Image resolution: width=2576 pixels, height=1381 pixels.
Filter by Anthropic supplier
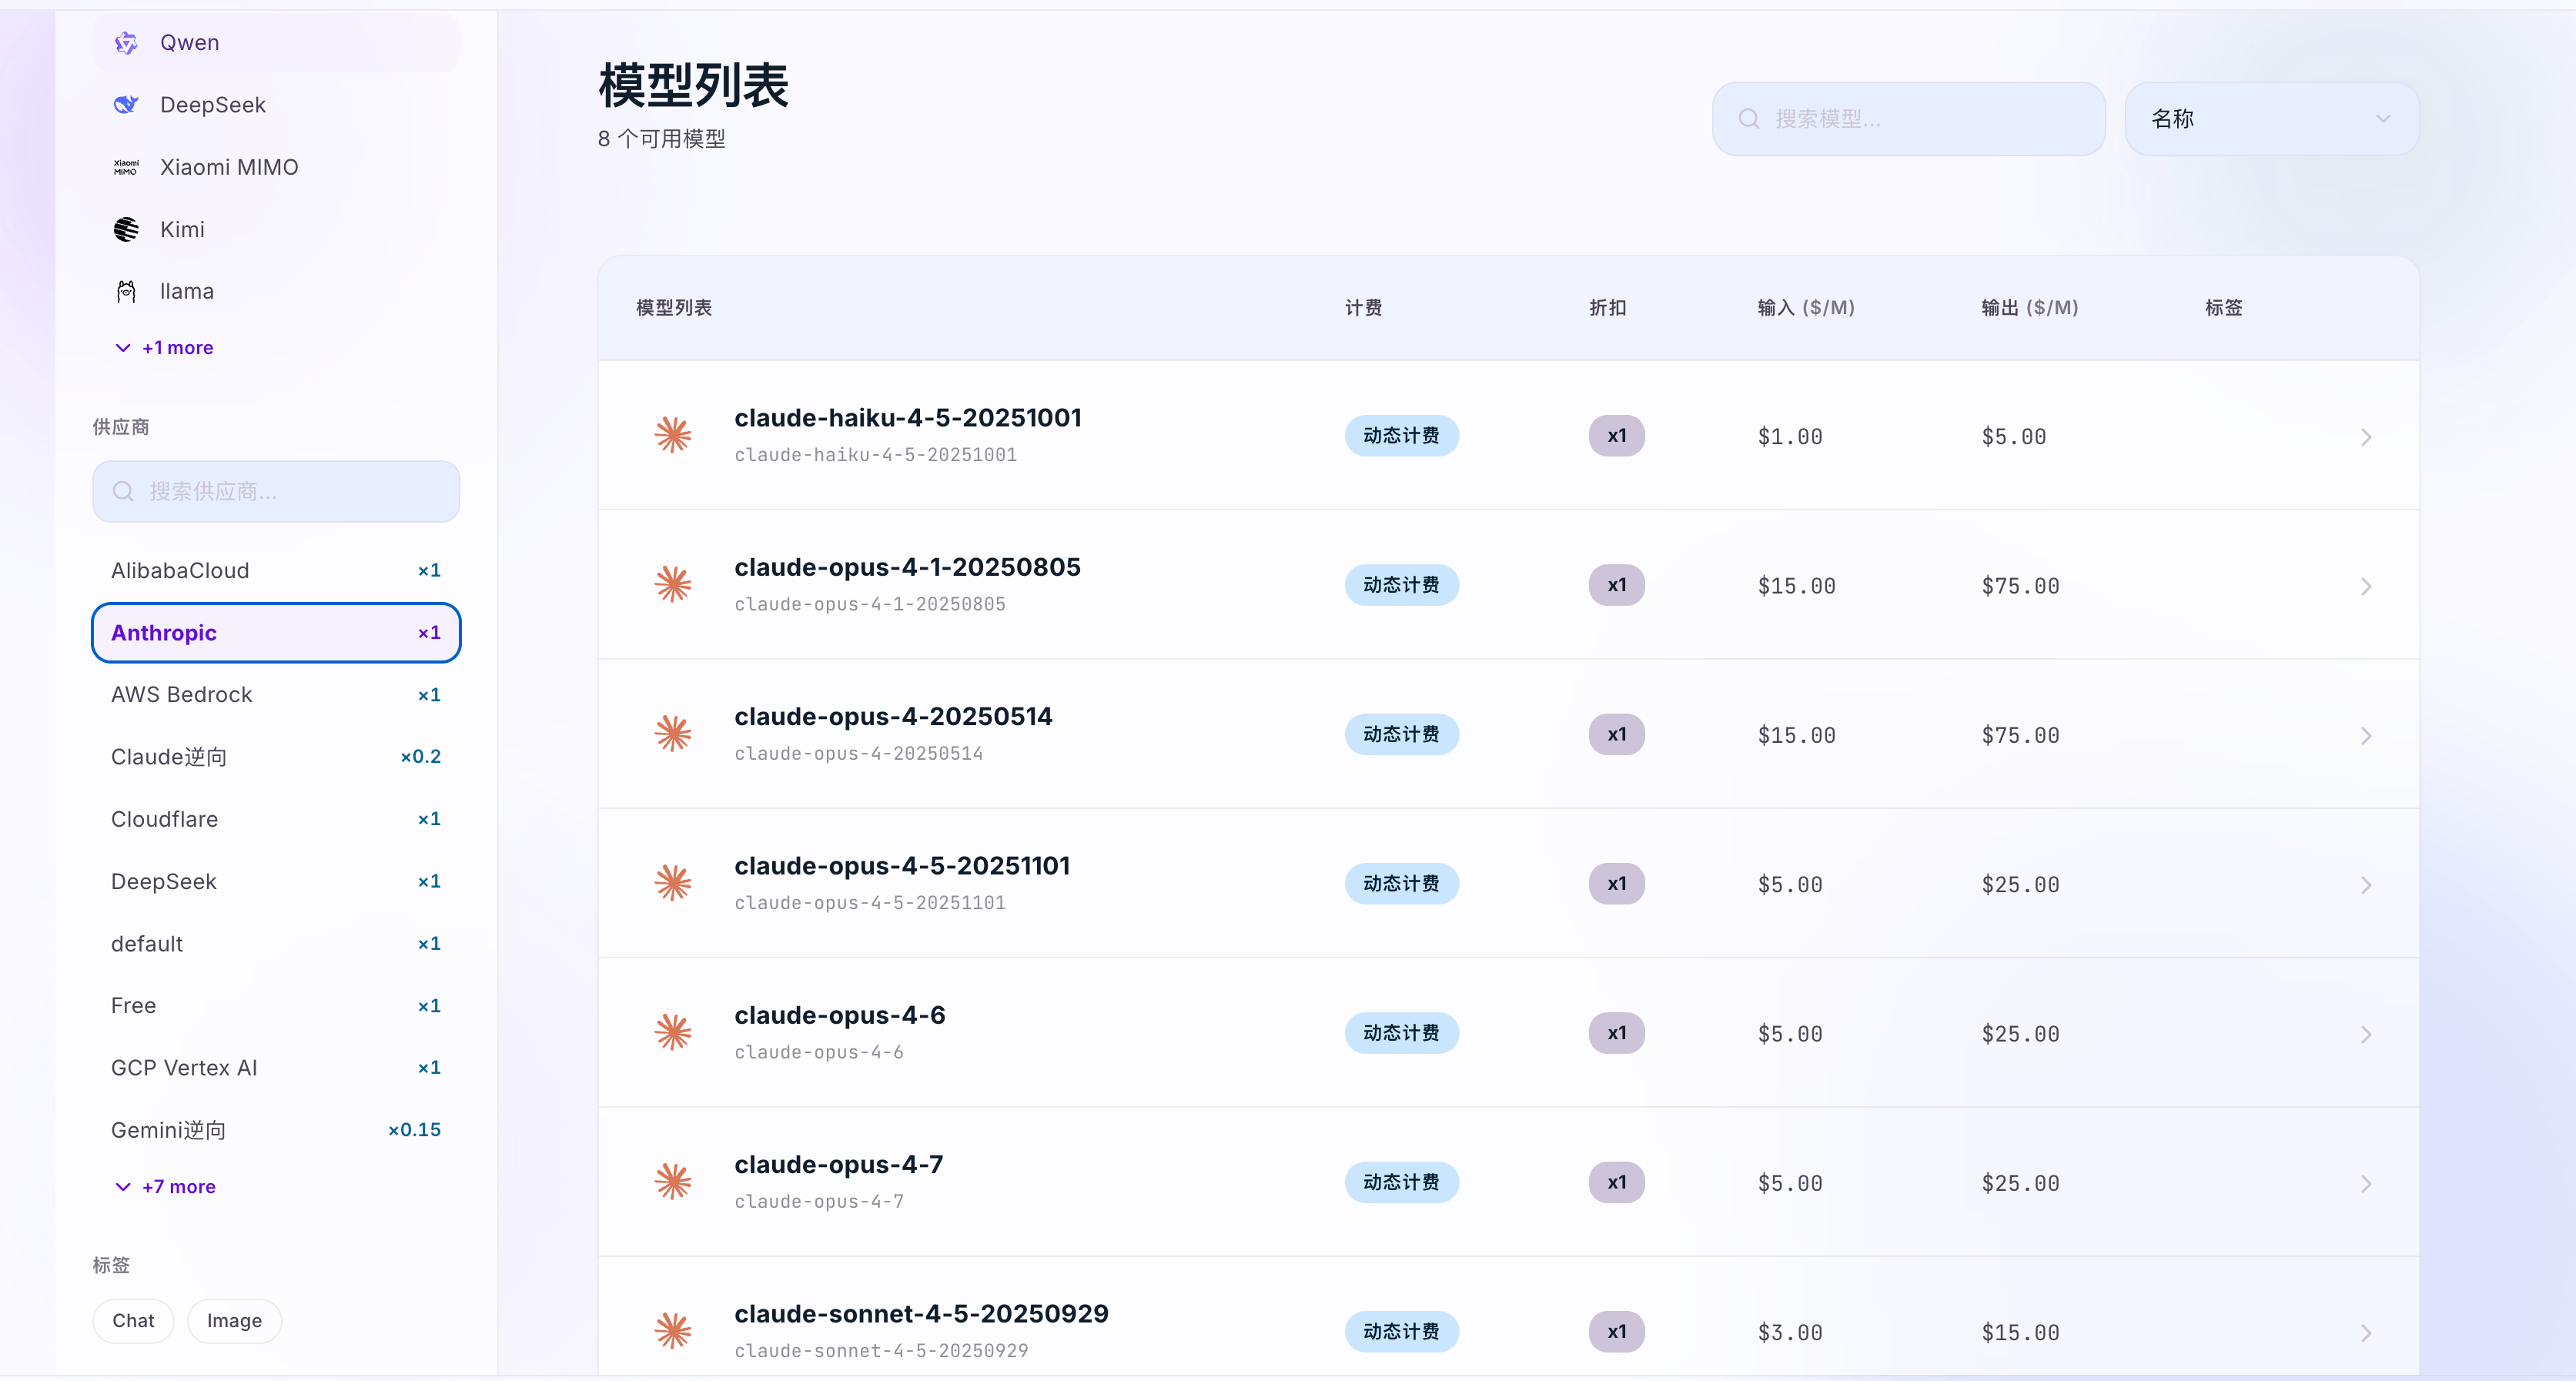pos(276,633)
